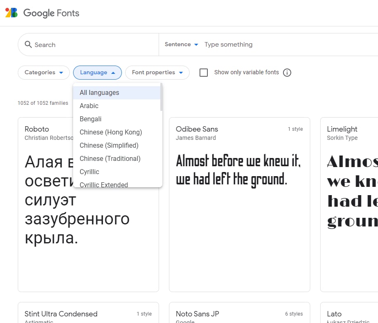This screenshot has width=378, height=323.
Task: Click the Google Fonts title text
Action: click(51, 13)
